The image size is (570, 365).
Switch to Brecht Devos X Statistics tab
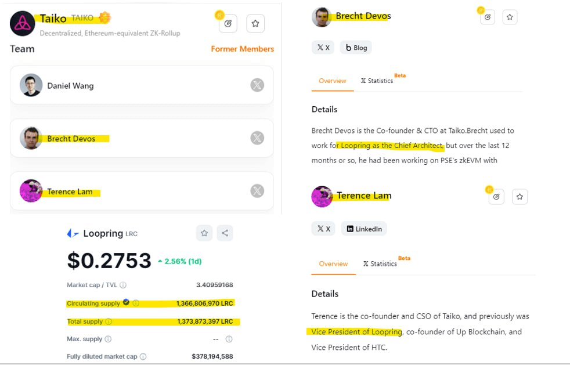pyautogui.click(x=377, y=81)
